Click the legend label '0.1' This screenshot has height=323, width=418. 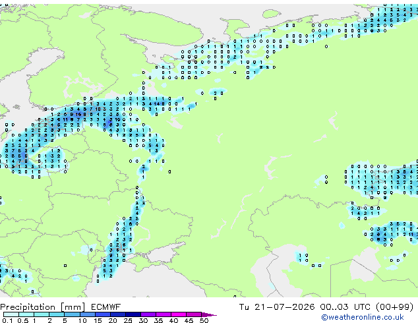pyautogui.click(x=7, y=320)
